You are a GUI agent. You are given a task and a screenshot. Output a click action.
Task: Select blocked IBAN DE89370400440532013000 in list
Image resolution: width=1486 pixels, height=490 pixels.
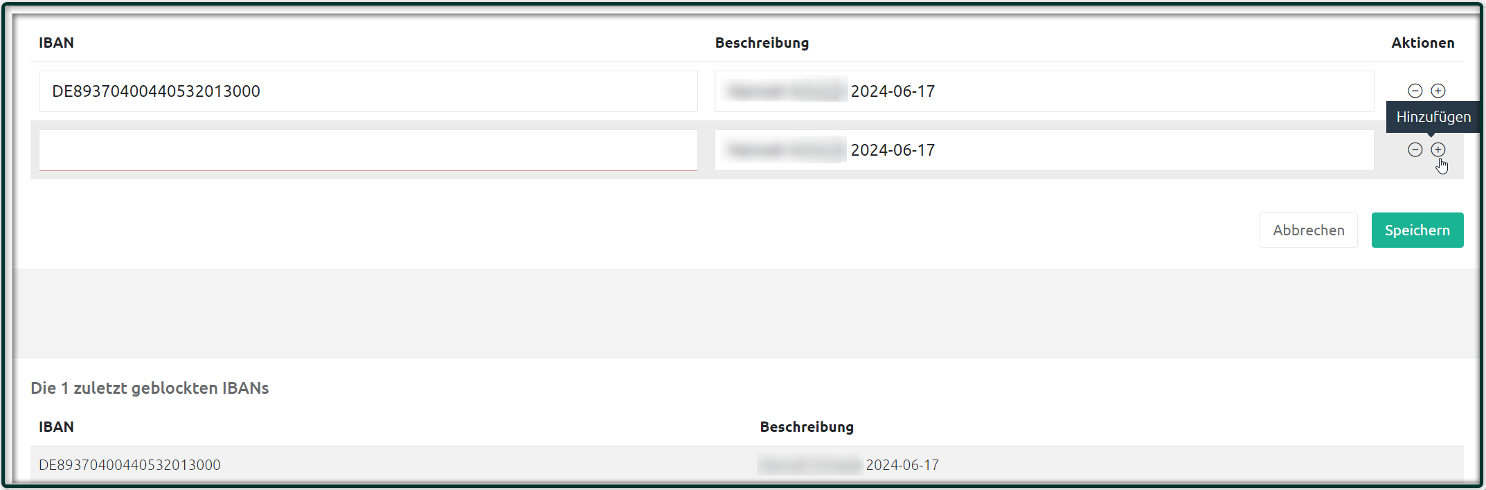point(129,465)
